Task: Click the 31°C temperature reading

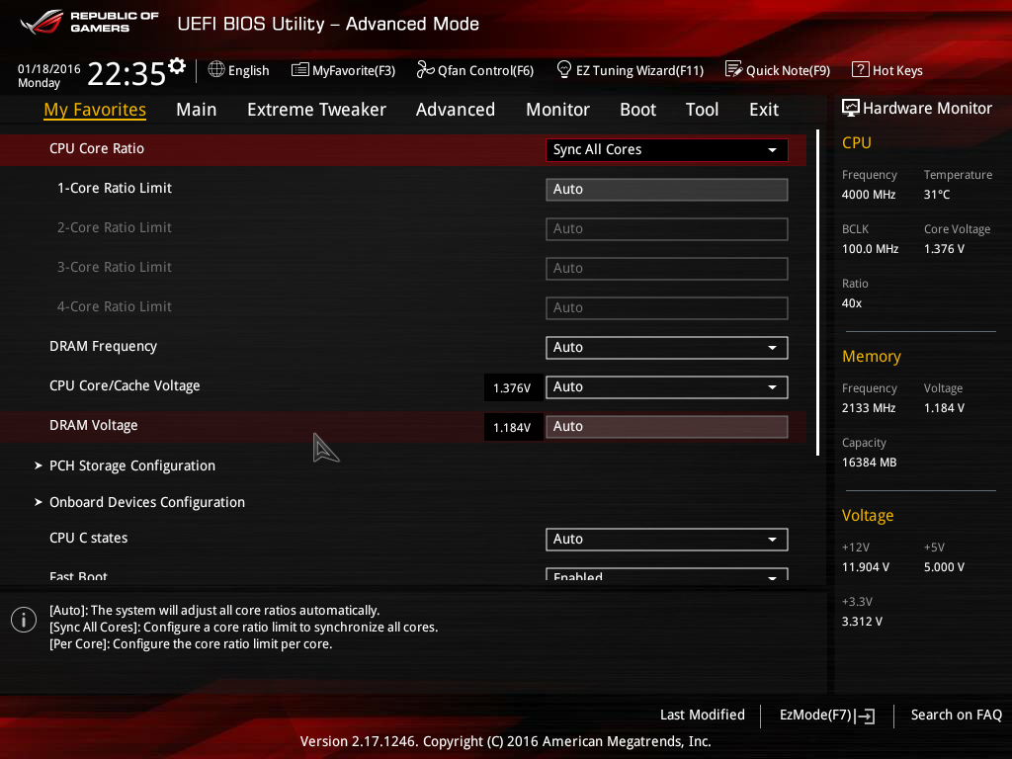Action: pyautogui.click(x=937, y=195)
